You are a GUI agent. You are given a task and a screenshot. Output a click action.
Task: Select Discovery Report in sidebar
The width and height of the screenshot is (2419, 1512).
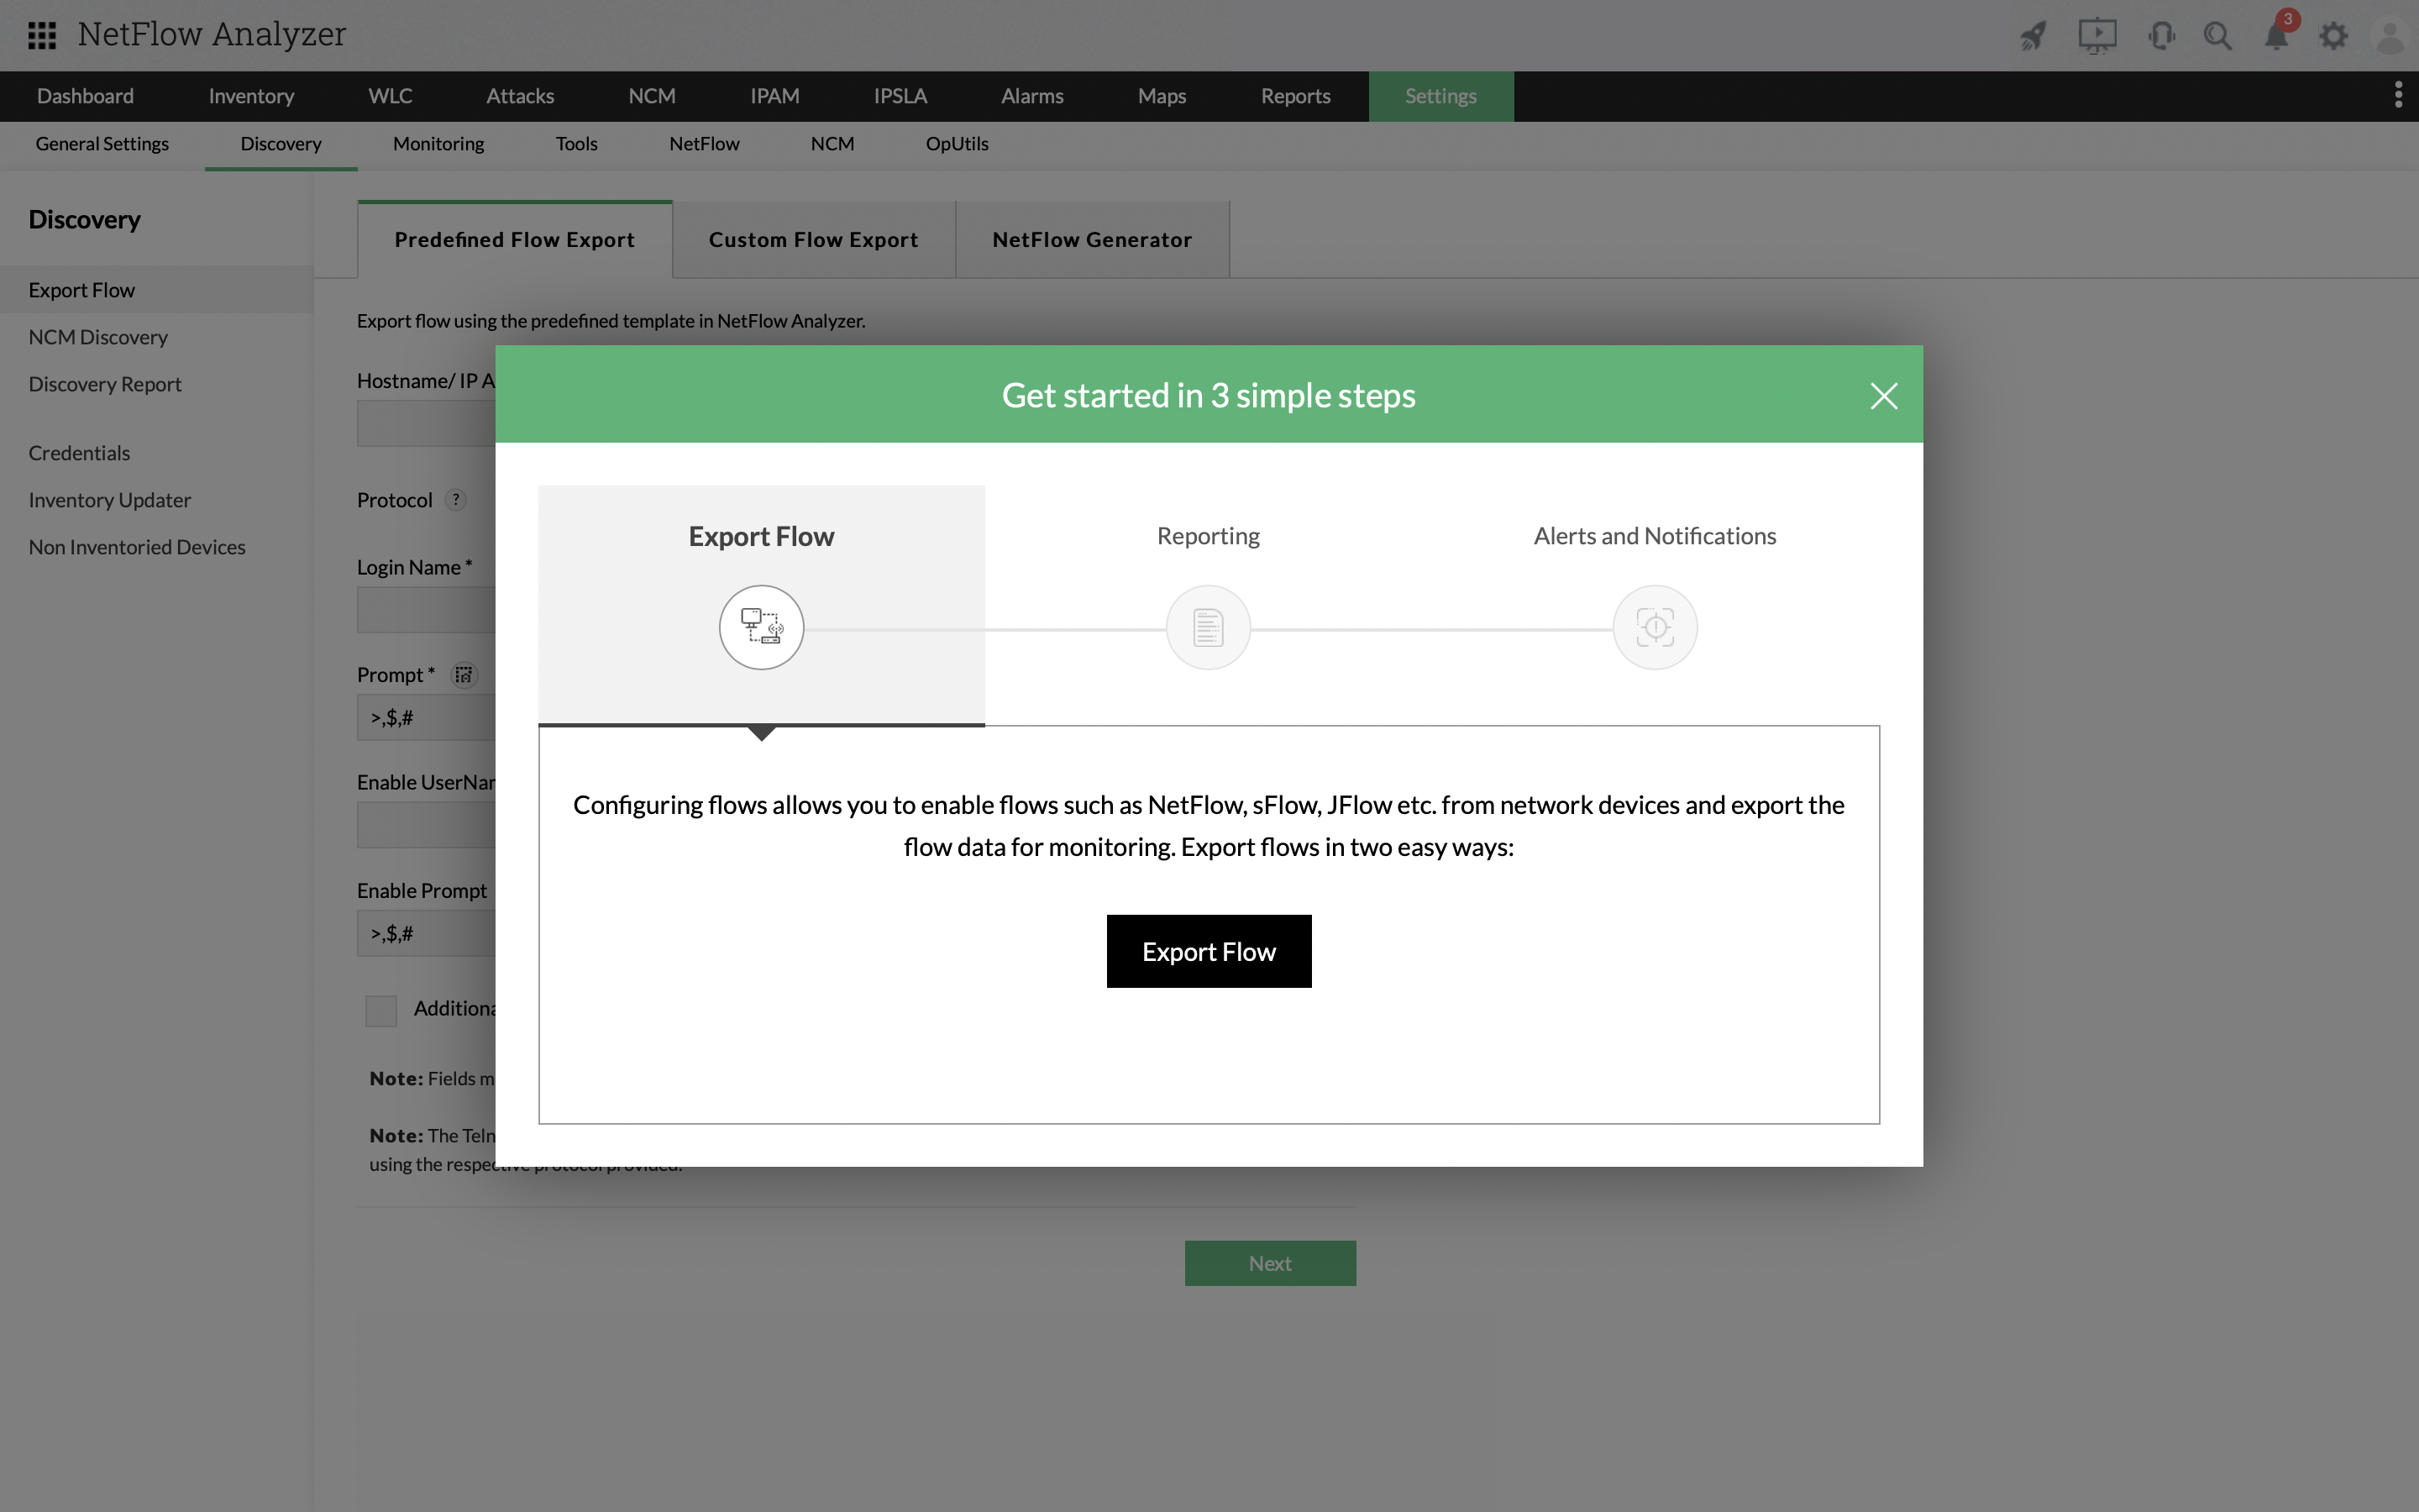[x=105, y=385]
